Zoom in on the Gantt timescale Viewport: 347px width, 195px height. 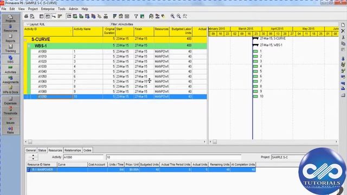point(172,16)
